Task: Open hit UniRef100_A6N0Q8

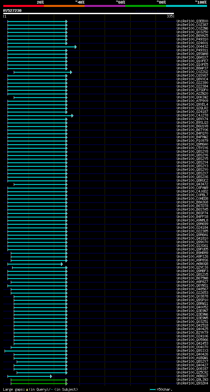Action: 192,264
